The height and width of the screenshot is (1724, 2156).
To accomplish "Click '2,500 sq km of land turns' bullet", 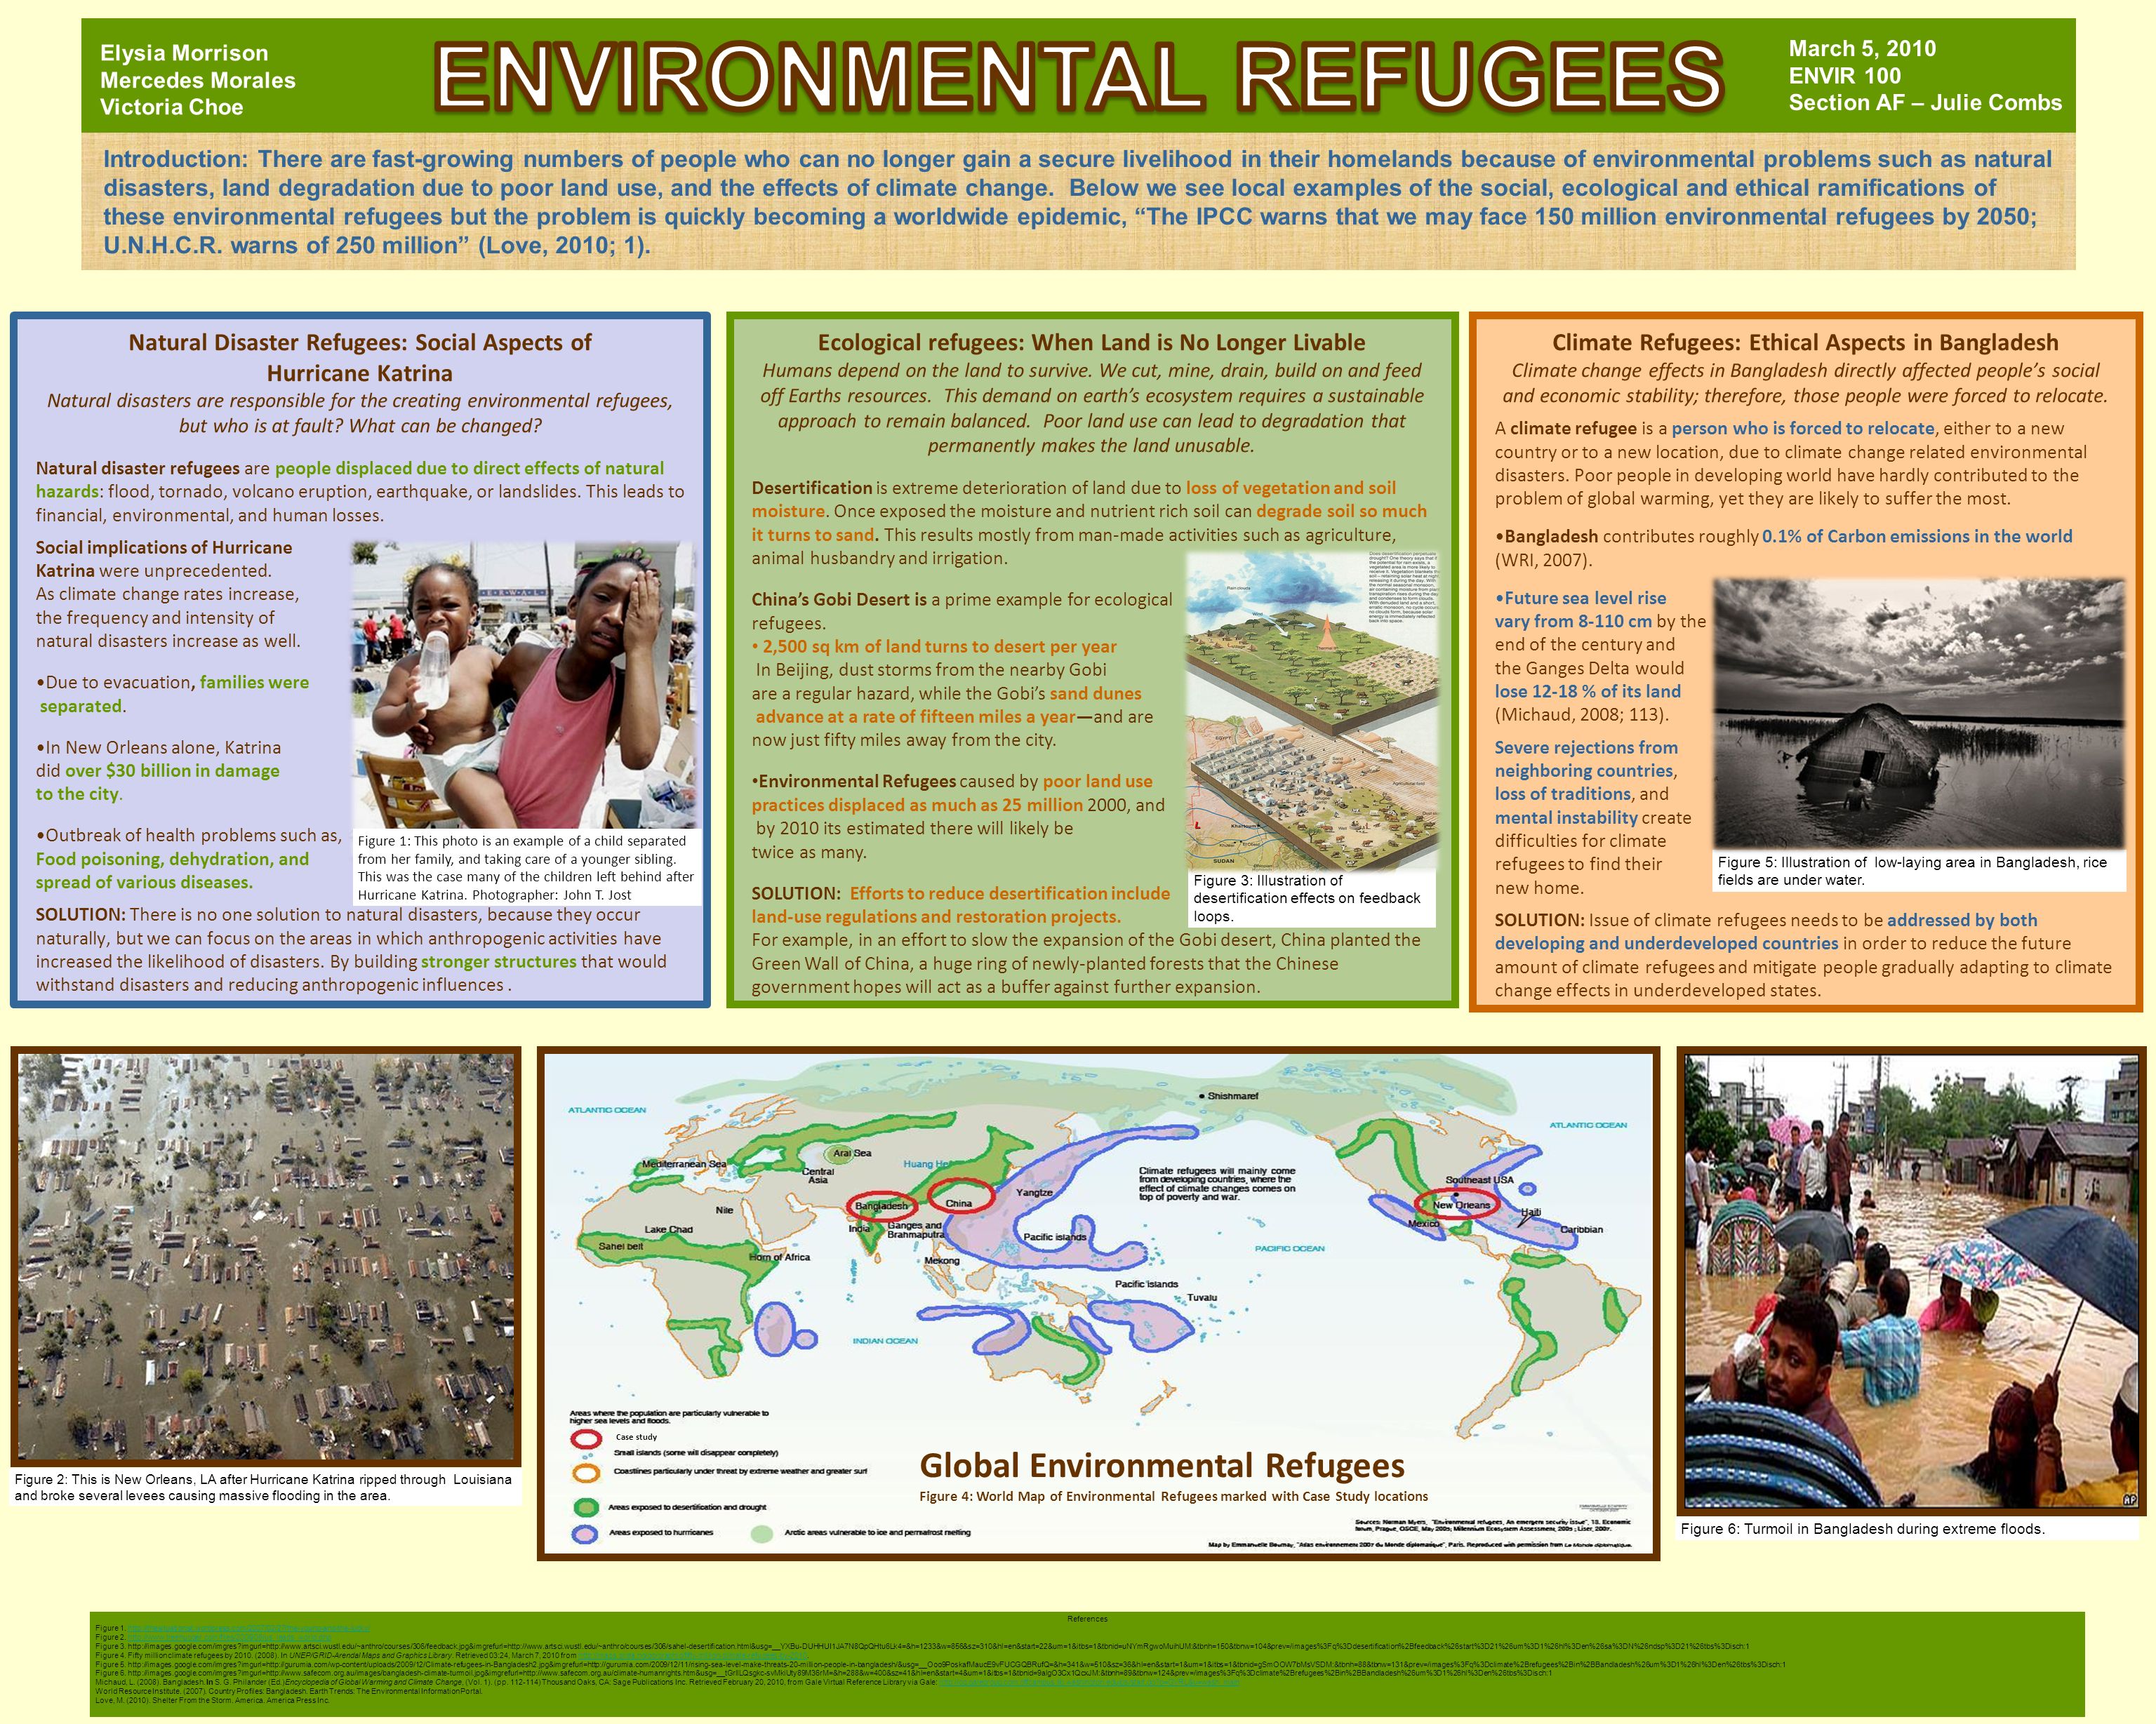I will (x=934, y=646).
